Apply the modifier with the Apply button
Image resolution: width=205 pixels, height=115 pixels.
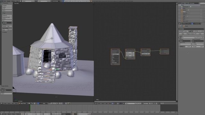pyautogui.click(x=183, y=34)
